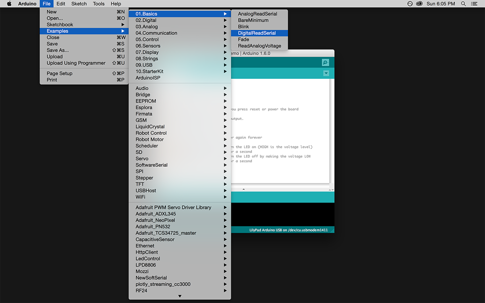
Task: Open Spotlight search in the menu bar
Action: [x=463, y=4]
